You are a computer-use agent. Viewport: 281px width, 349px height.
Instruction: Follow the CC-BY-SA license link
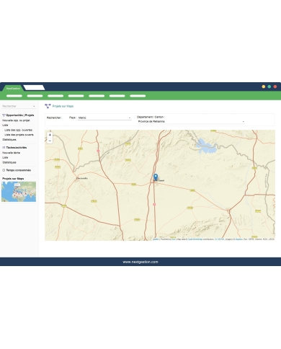pyautogui.click(x=219, y=239)
